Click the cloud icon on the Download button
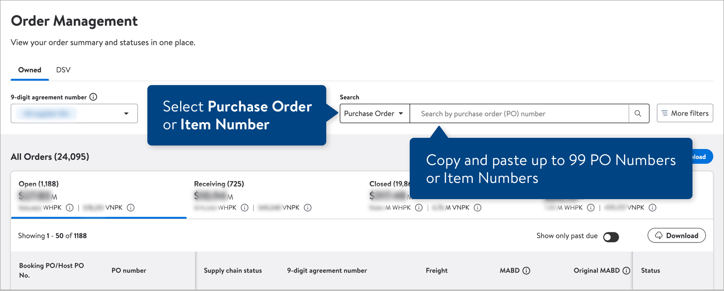 click(x=658, y=235)
